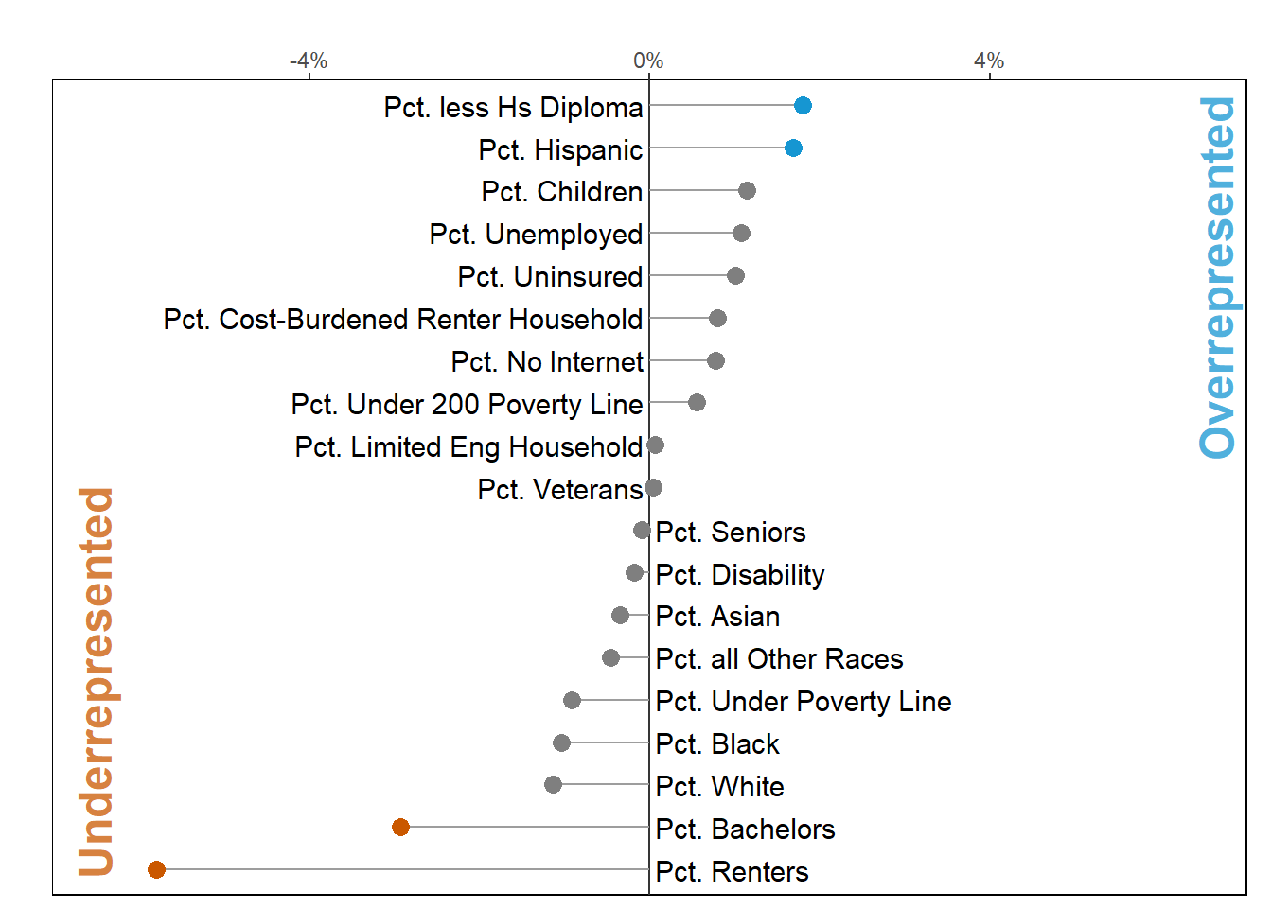
Task: Select the Pct. Under Poverty Line dot
Action: click(572, 701)
